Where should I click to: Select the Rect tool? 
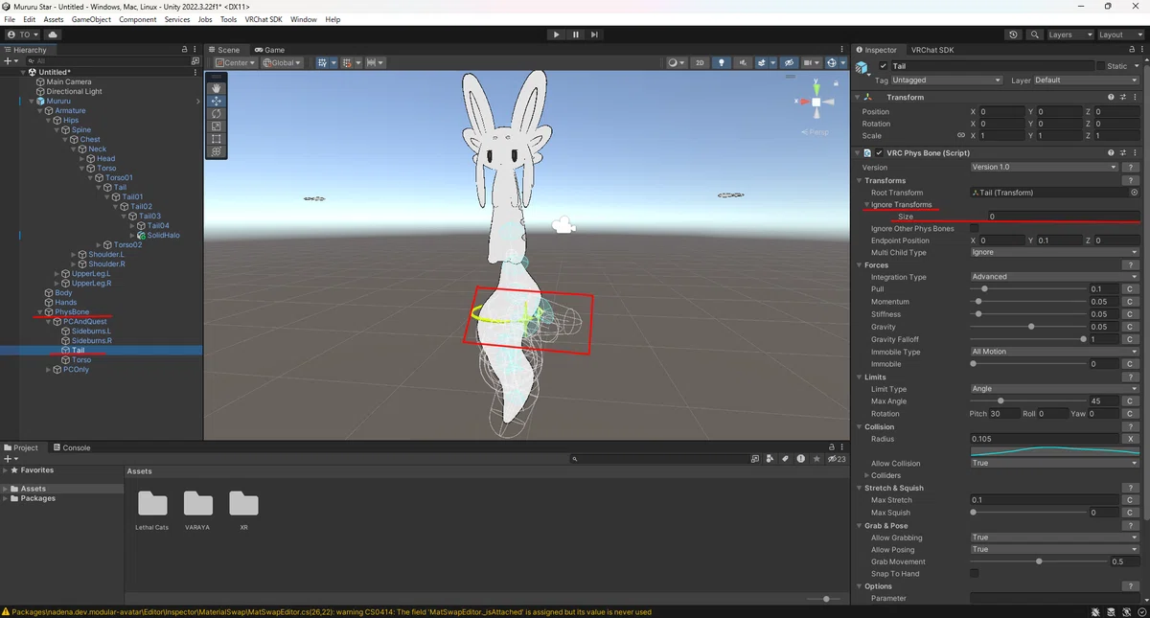[217, 139]
